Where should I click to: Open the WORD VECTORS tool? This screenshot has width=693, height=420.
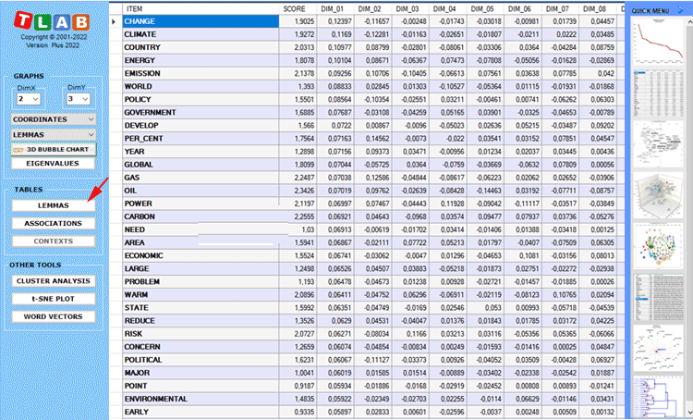coord(53,316)
